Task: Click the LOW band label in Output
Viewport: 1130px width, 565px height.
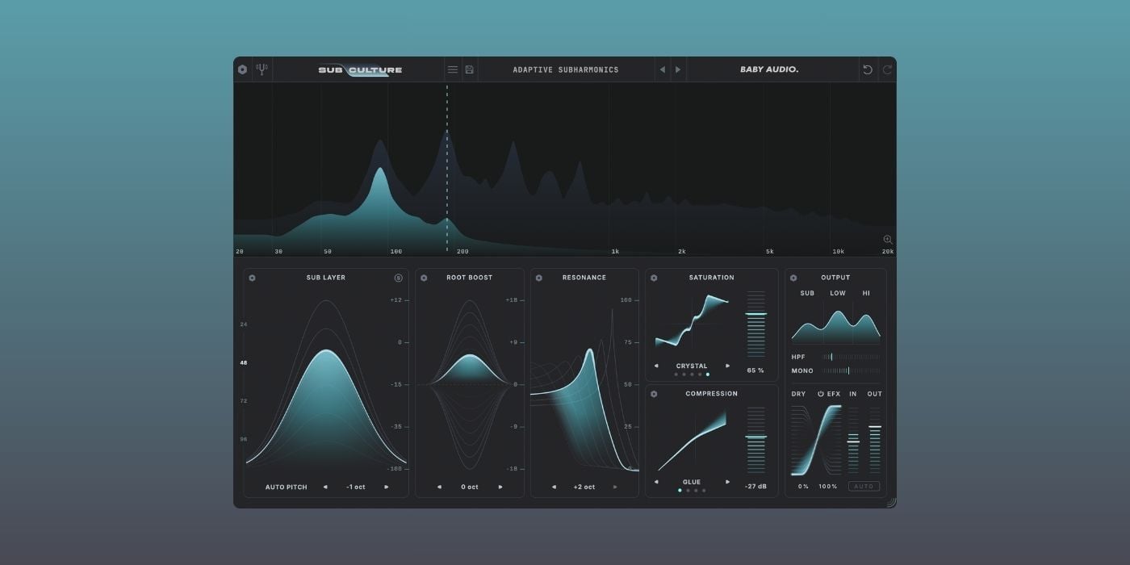Action: point(838,293)
